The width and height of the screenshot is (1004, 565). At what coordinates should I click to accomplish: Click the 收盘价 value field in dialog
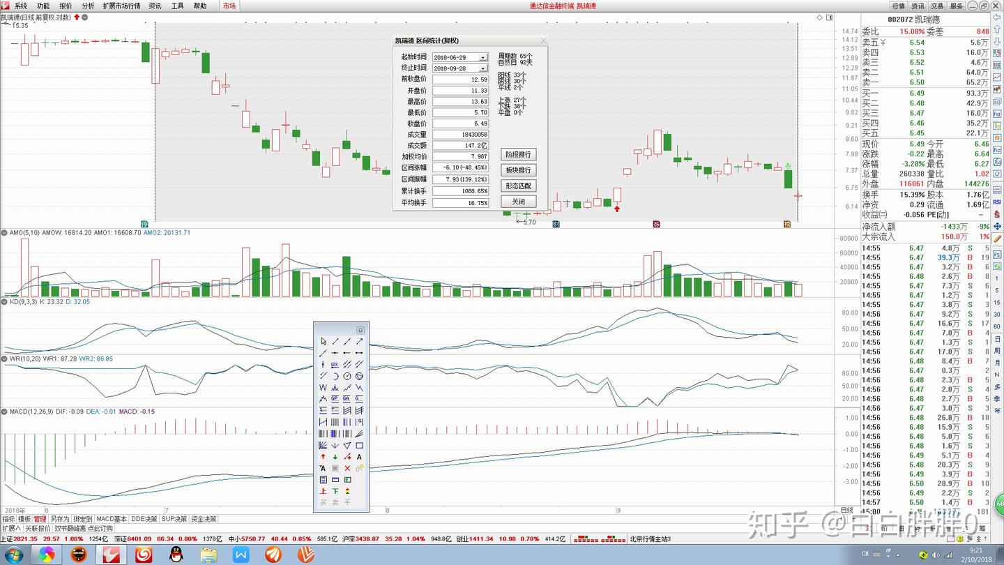click(x=461, y=123)
